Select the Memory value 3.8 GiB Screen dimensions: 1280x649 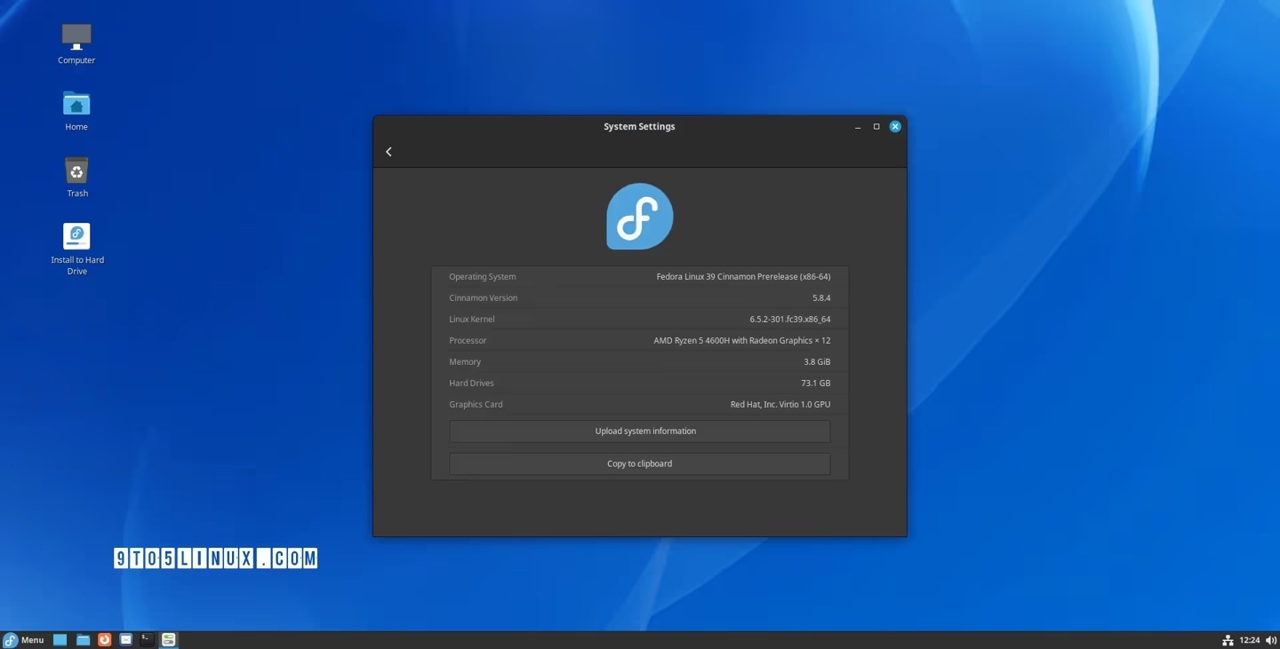click(x=817, y=362)
